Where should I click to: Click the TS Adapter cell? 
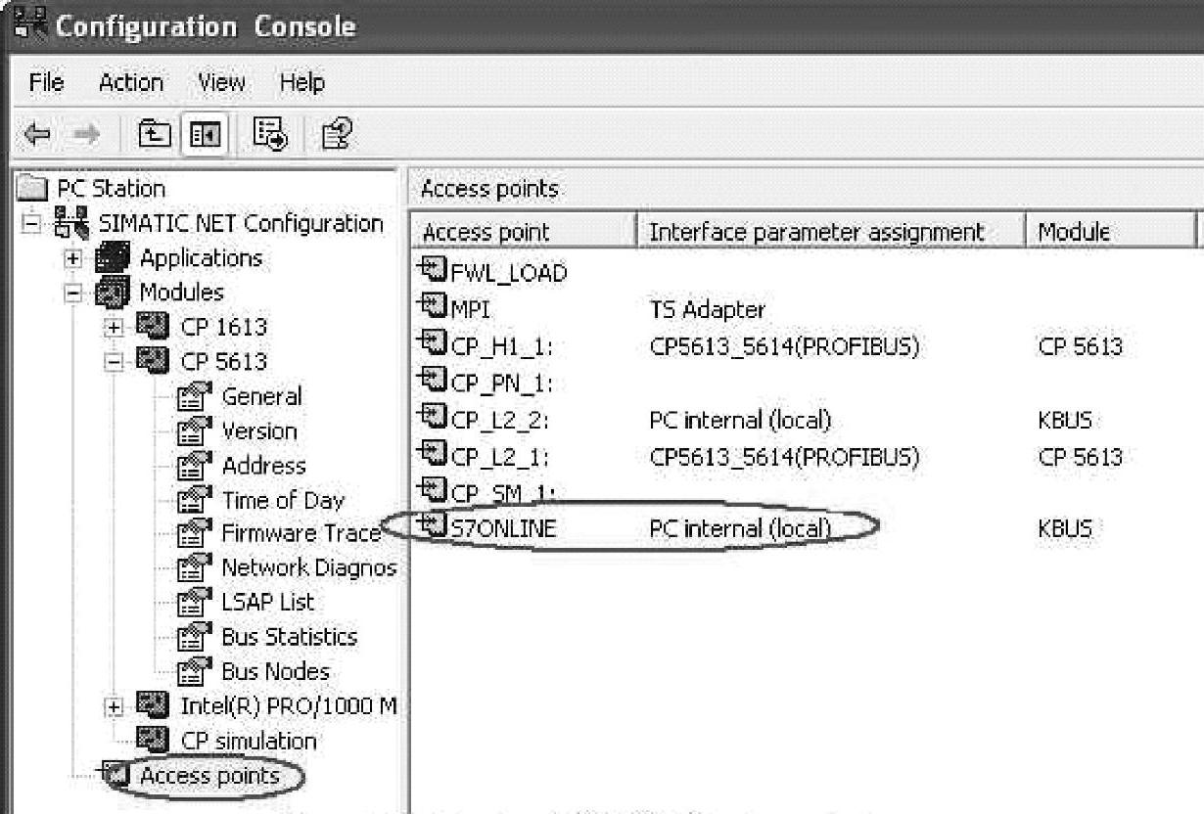(708, 309)
